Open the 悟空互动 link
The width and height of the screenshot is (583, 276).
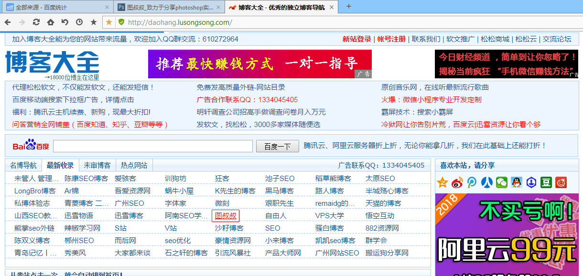point(380,216)
